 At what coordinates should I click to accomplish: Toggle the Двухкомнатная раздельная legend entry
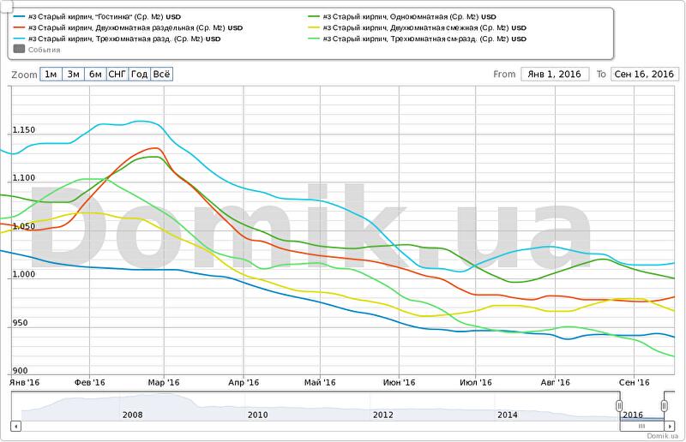click(129, 27)
